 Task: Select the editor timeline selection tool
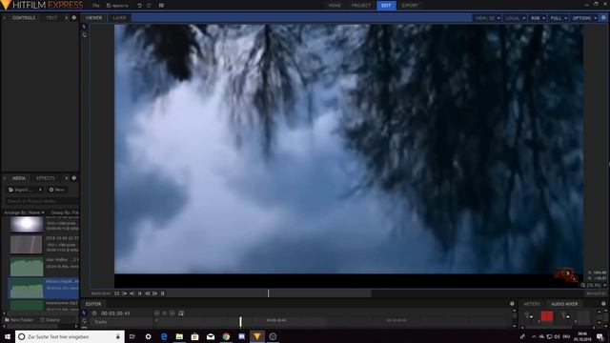click(84, 313)
